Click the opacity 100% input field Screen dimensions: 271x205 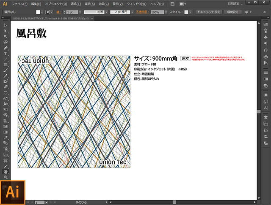(157, 12)
